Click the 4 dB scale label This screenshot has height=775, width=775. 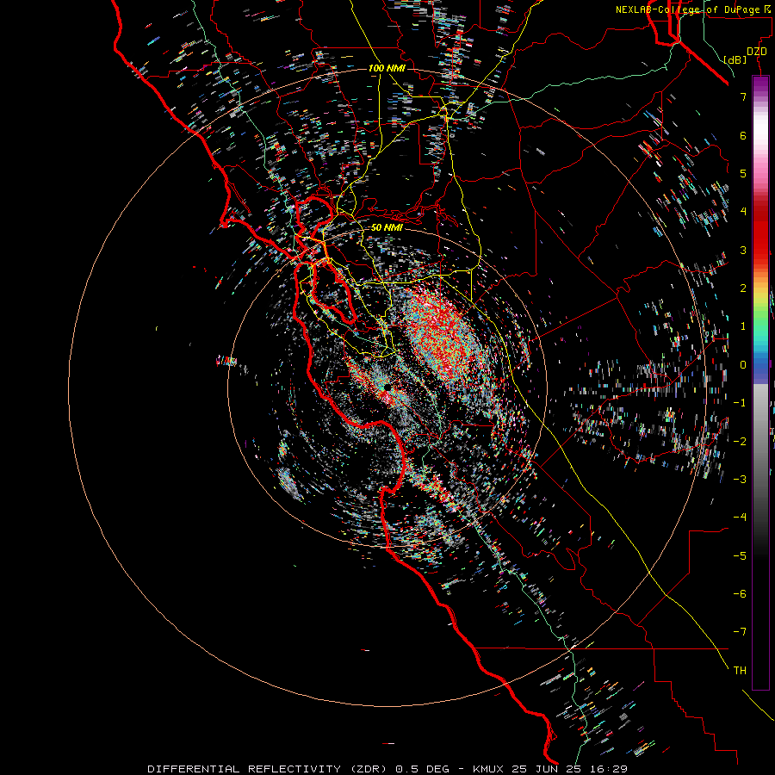[x=743, y=212]
